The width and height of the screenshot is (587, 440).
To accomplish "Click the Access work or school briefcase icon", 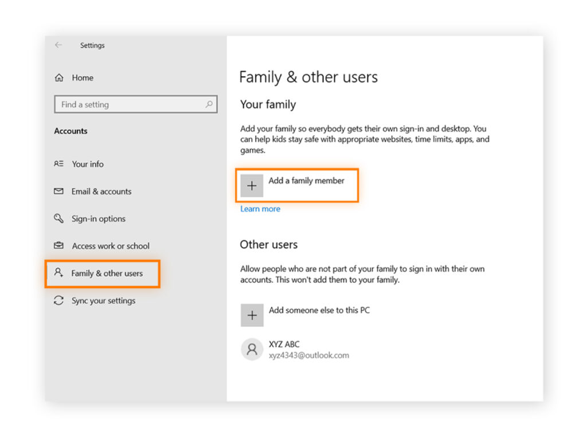I will (59, 246).
